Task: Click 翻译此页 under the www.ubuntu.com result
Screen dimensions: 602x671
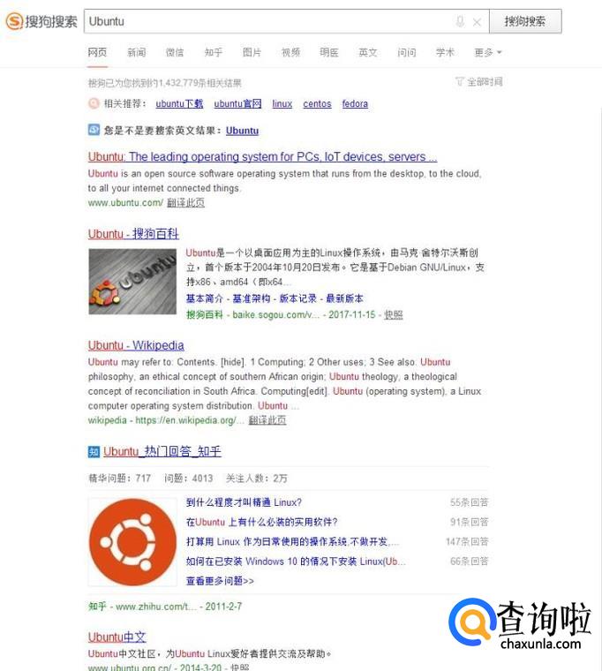Action: click(x=185, y=202)
